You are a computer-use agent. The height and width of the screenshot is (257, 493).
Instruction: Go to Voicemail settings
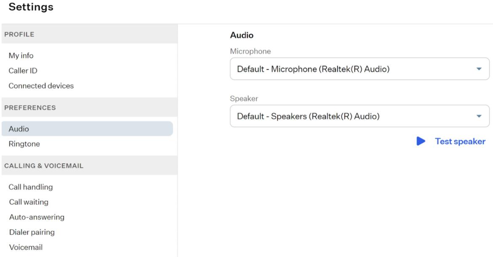tap(26, 247)
